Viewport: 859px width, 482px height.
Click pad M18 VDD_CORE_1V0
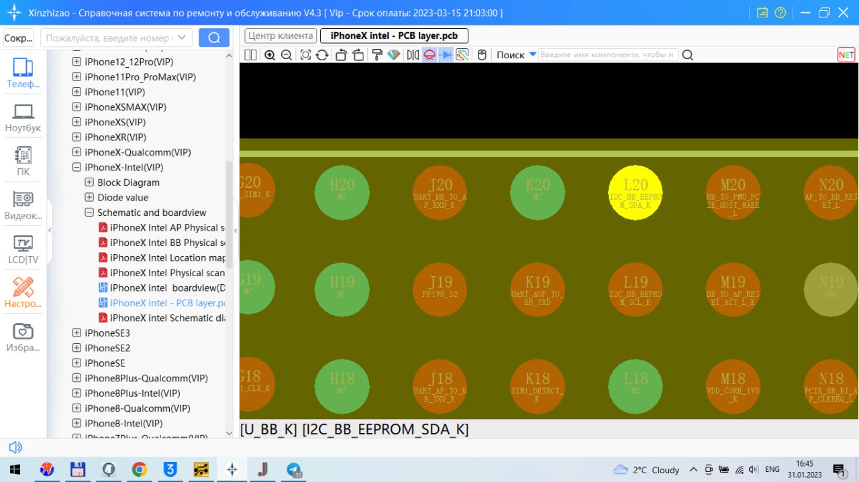coord(733,385)
